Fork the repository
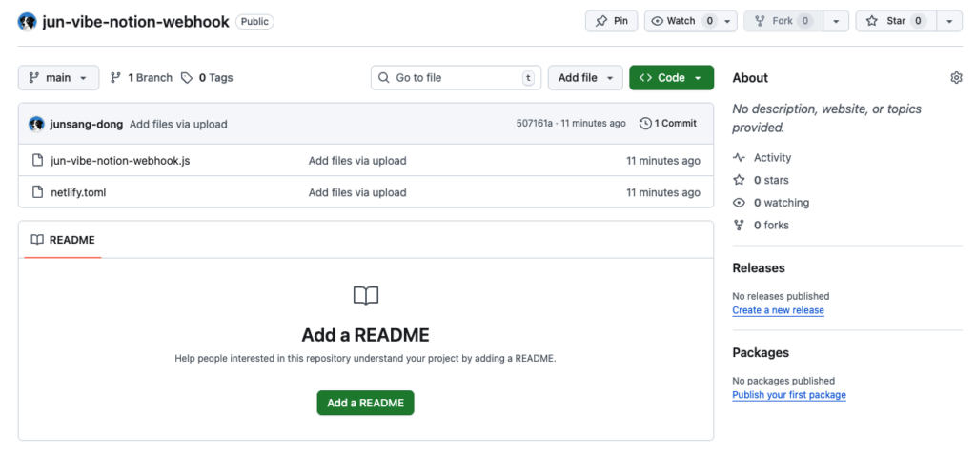The width and height of the screenshot is (976, 454). point(783,21)
